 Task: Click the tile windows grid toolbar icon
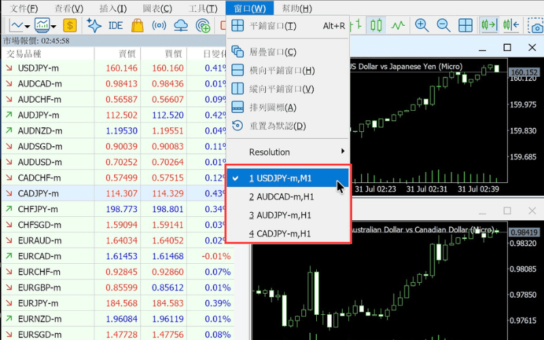point(465,25)
